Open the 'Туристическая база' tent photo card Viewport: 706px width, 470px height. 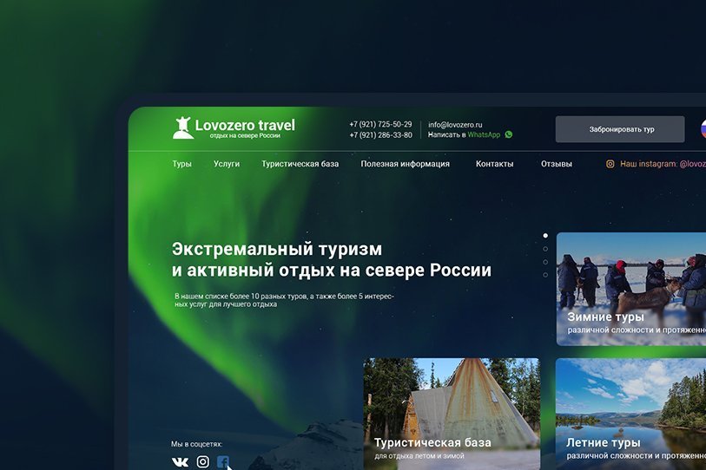(x=452, y=414)
